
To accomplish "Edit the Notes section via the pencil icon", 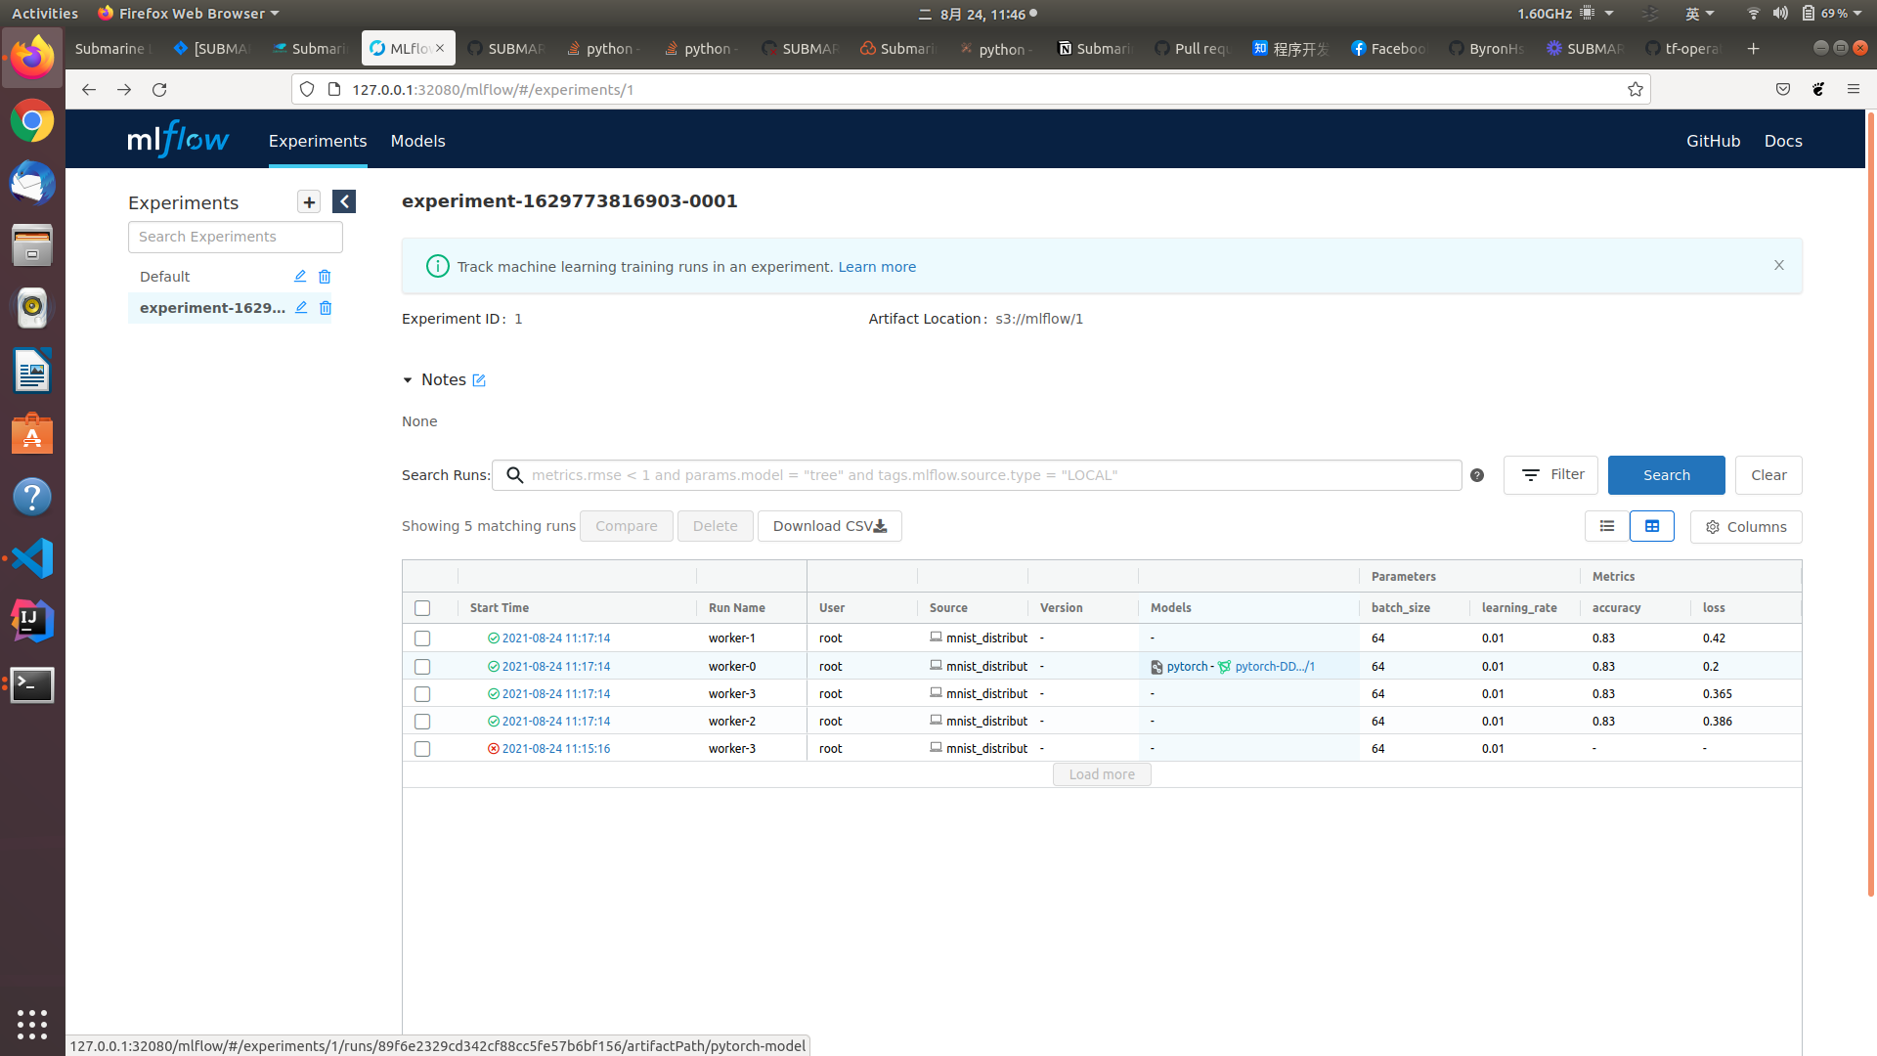I will click(x=479, y=380).
